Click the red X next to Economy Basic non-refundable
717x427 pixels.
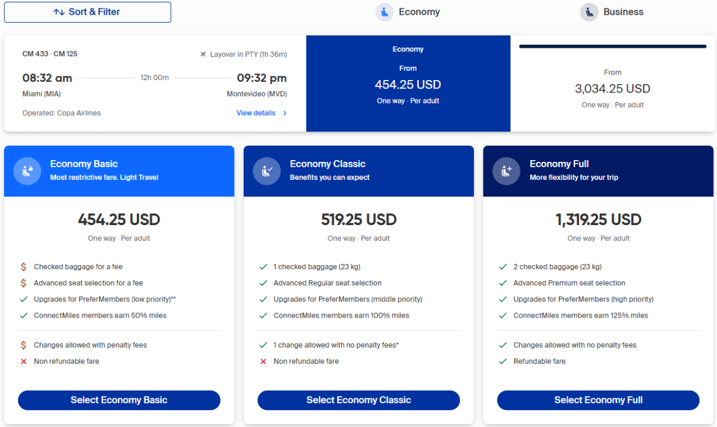pyautogui.click(x=24, y=361)
